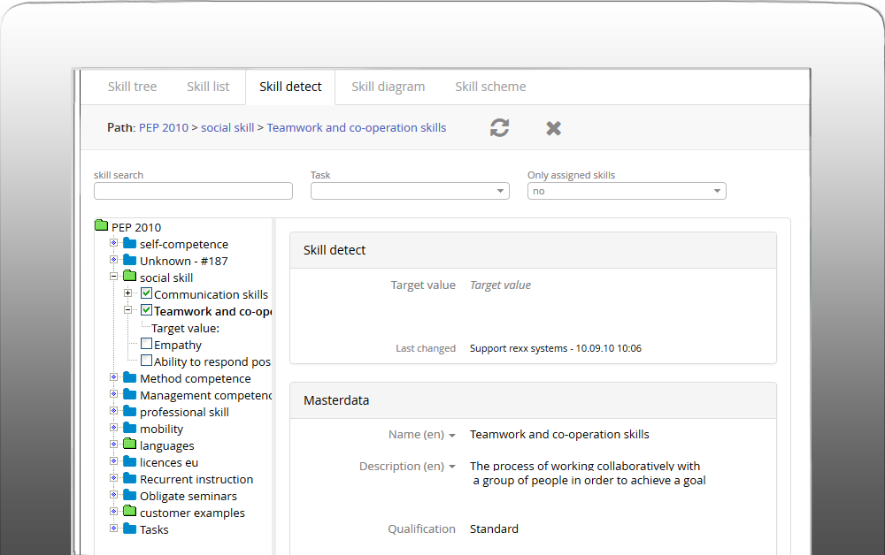Collapse the social skill tree node
This screenshot has width=885, height=555.
point(113,277)
